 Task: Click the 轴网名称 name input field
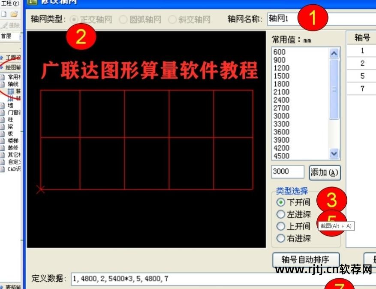(x=321, y=19)
